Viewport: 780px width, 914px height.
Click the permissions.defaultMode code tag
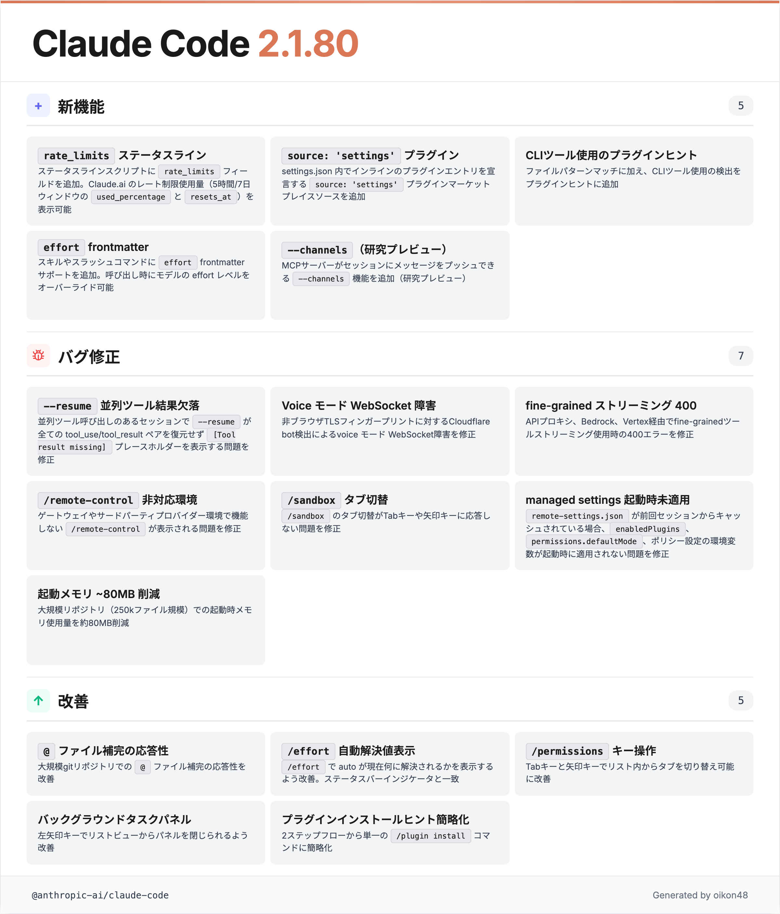click(584, 541)
